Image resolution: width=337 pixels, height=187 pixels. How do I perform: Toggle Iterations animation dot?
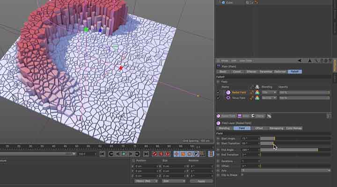pos(219,161)
